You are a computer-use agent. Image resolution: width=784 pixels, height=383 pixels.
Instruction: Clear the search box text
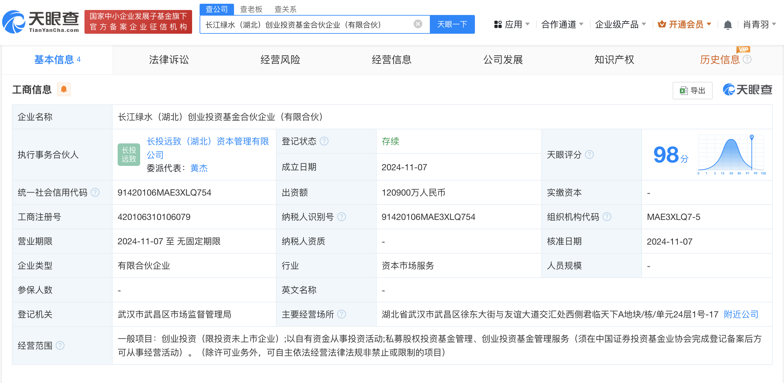coord(418,24)
